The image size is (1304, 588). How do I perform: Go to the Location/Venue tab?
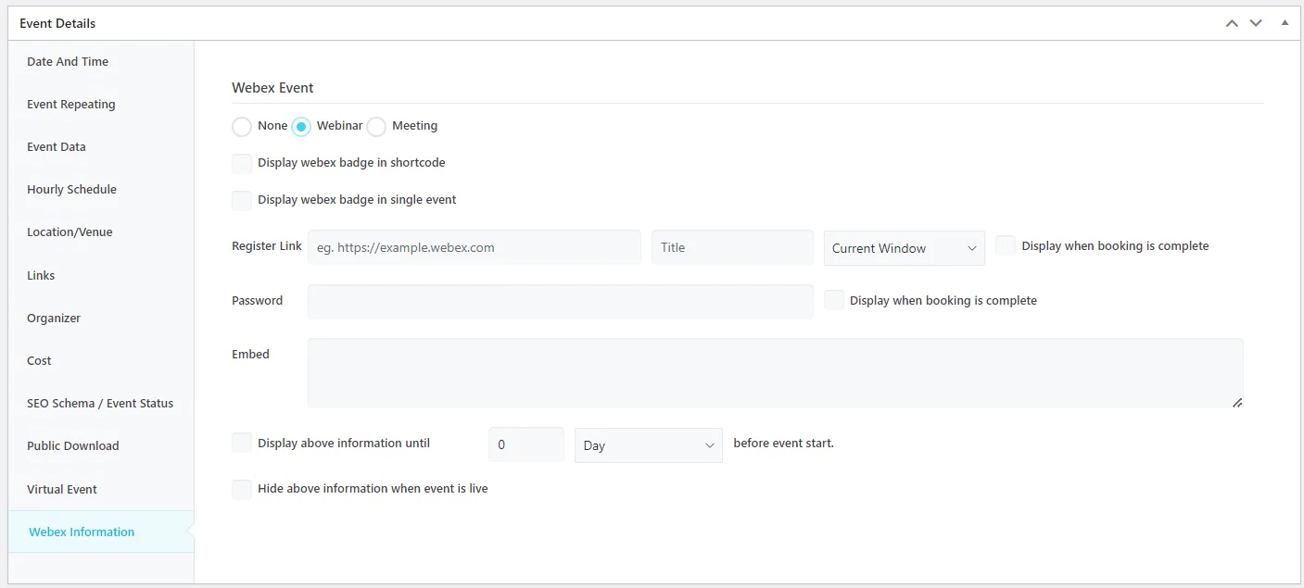coord(70,232)
